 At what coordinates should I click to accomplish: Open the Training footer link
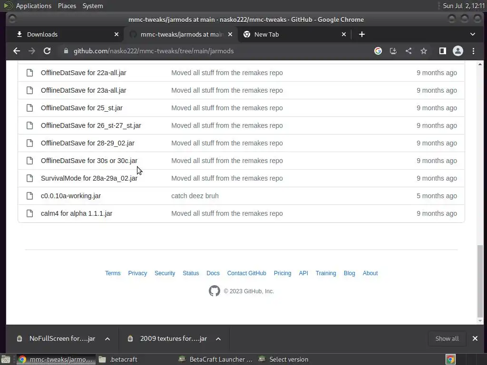326,273
